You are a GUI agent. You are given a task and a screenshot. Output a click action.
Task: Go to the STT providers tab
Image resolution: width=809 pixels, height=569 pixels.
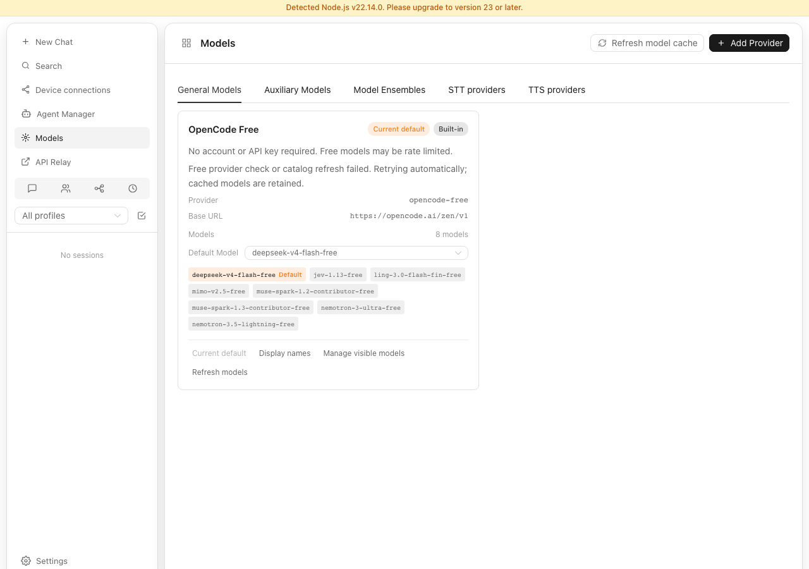[477, 90]
